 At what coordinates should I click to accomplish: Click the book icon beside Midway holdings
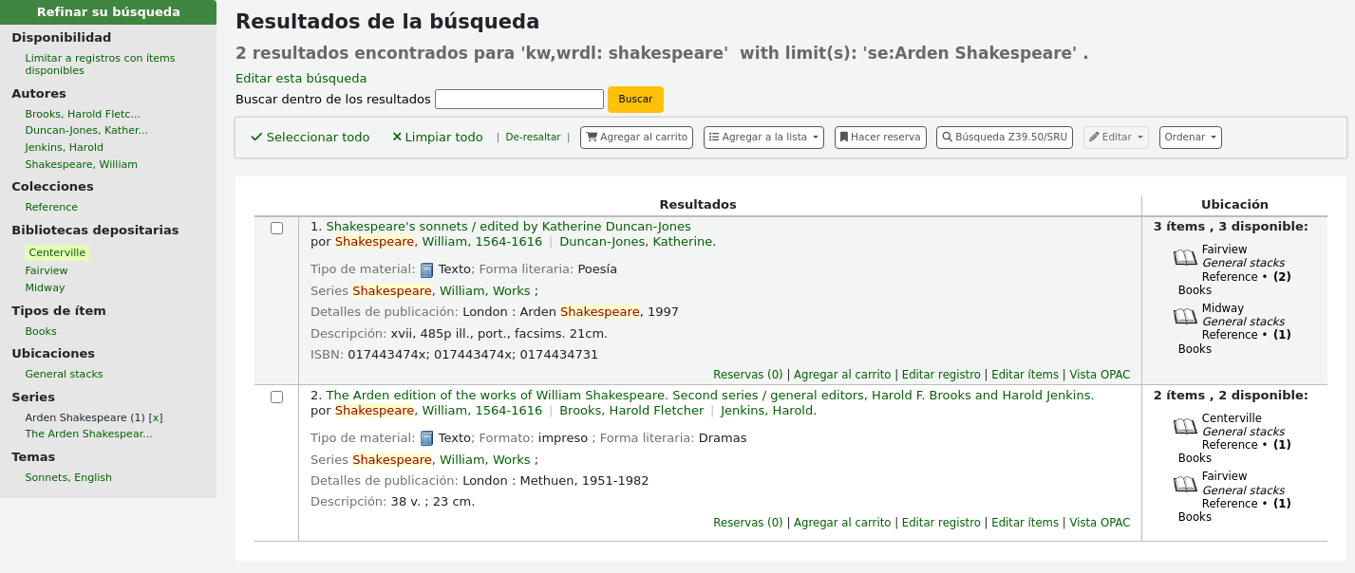pyautogui.click(x=1185, y=316)
